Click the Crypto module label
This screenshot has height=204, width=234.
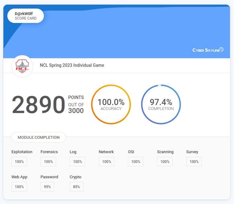pyautogui.click(x=75, y=177)
